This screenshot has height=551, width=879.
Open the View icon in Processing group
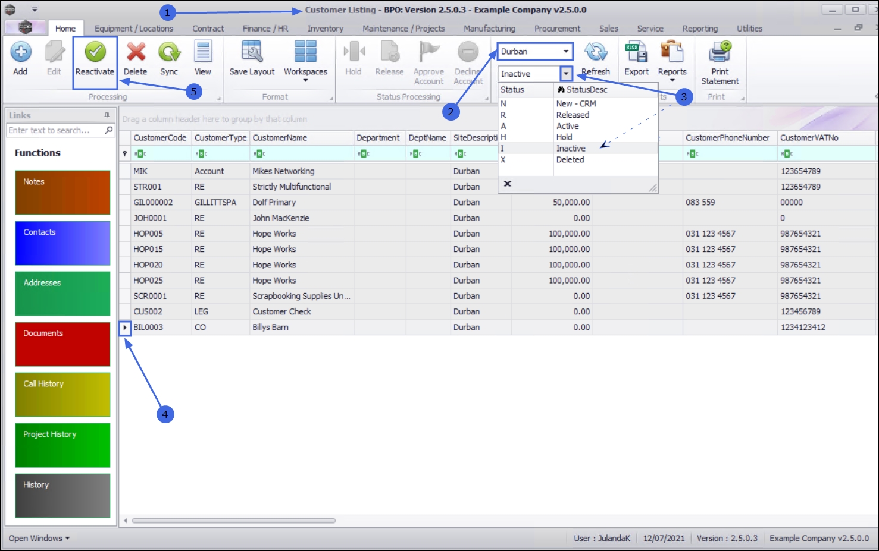coord(203,52)
